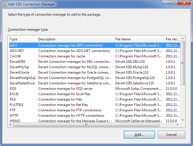Select the DevartMySql connection manager
This screenshot has width=193, height=146.
pos(19,67)
